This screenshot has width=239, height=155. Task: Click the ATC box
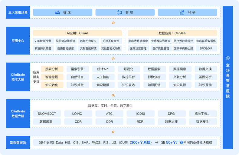(x=110, y=114)
